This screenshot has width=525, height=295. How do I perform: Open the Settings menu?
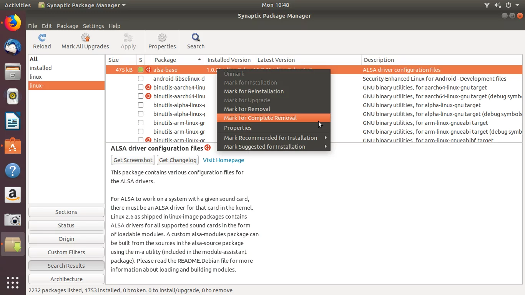[x=93, y=26]
